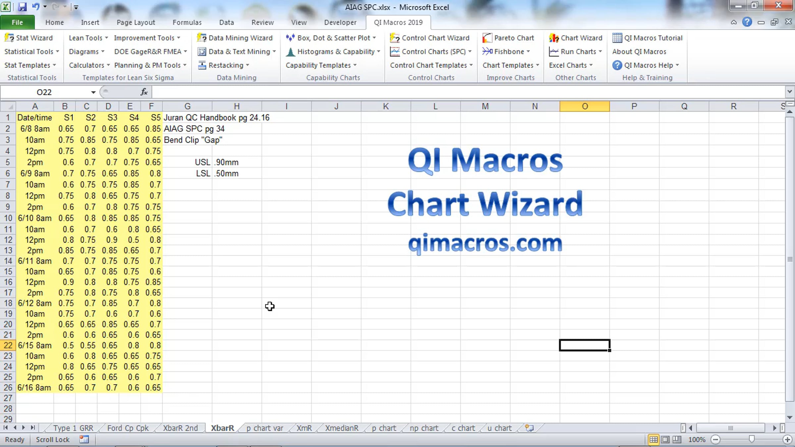Expand the Chart Templates dropdown
This screenshot has height=447, width=795.
[511, 65]
